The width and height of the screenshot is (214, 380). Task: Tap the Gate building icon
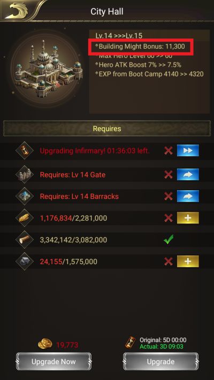point(24,174)
